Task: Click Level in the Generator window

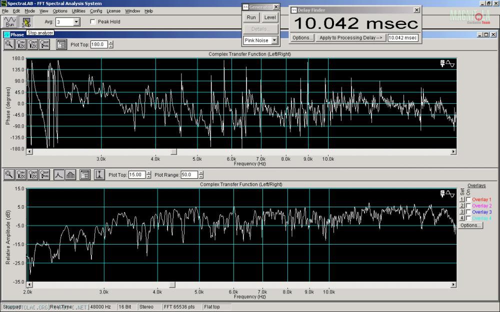Action: tap(270, 17)
